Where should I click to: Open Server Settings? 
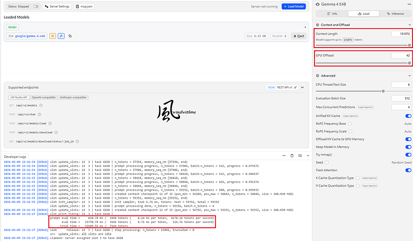click(x=57, y=6)
